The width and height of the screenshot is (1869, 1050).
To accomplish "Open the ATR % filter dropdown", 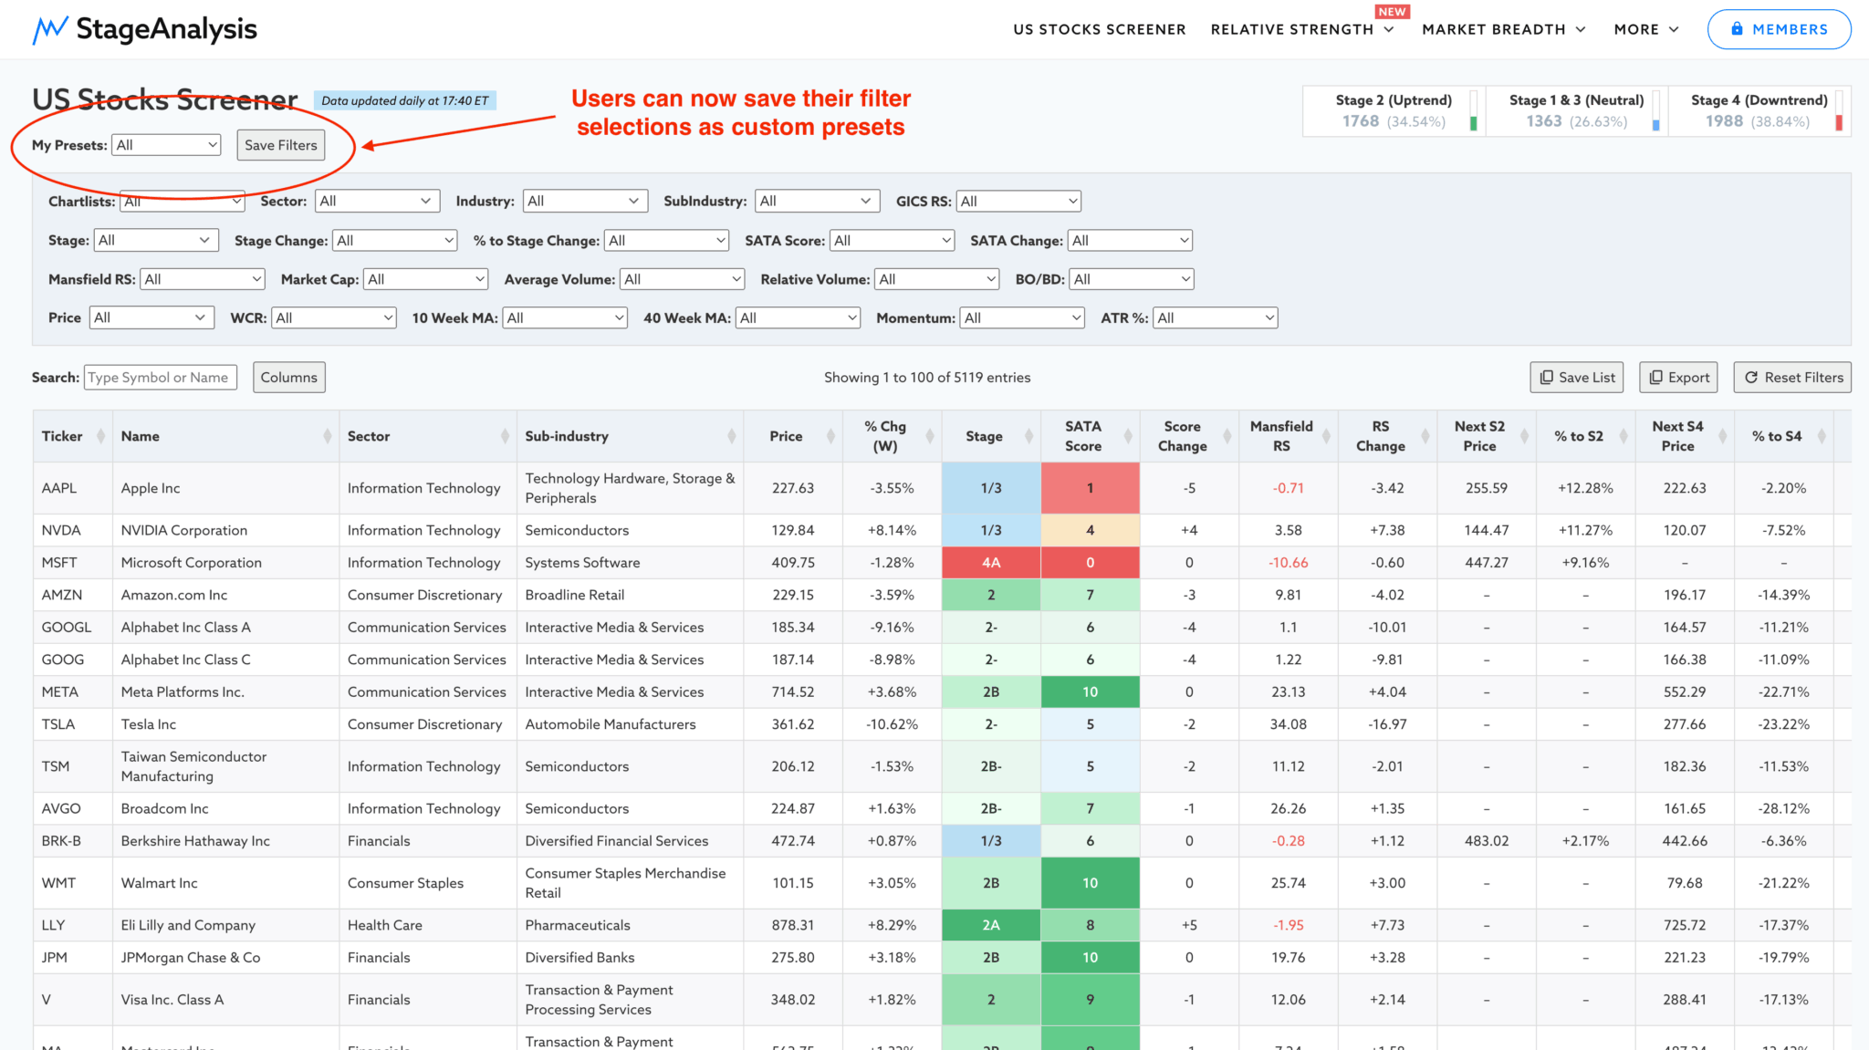I will point(1215,317).
